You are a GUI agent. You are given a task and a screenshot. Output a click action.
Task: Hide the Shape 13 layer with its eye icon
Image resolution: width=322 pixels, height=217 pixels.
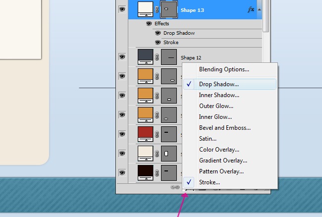(x=122, y=9)
